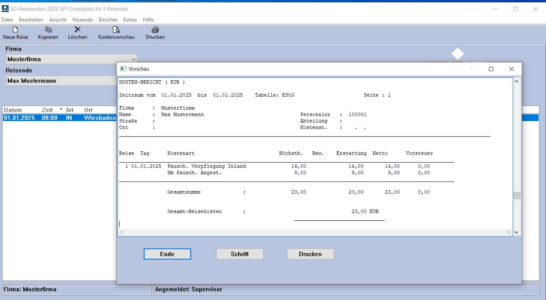Select the 01.01.2025 Wiesbaden trip row
Screen dimensions: 546x300
coord(59,118)
